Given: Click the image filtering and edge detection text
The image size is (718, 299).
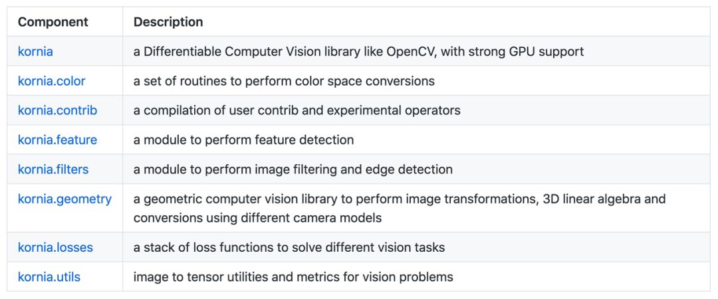Looking at the screenshot, I should click(293, 169).
